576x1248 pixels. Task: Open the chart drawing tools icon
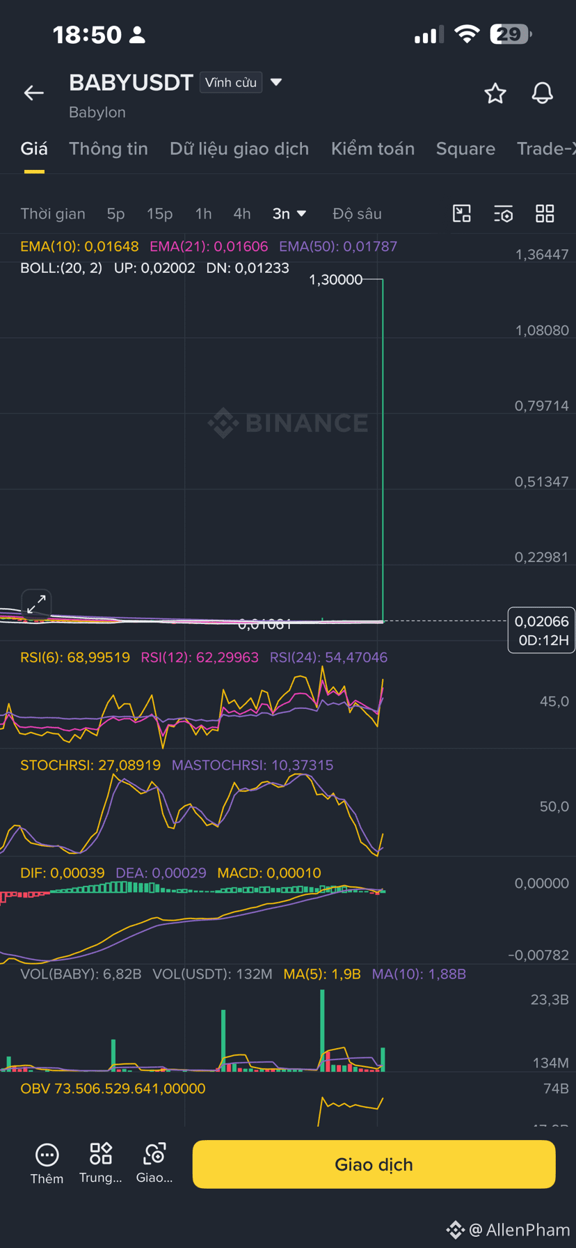click(x=462, y=214)
